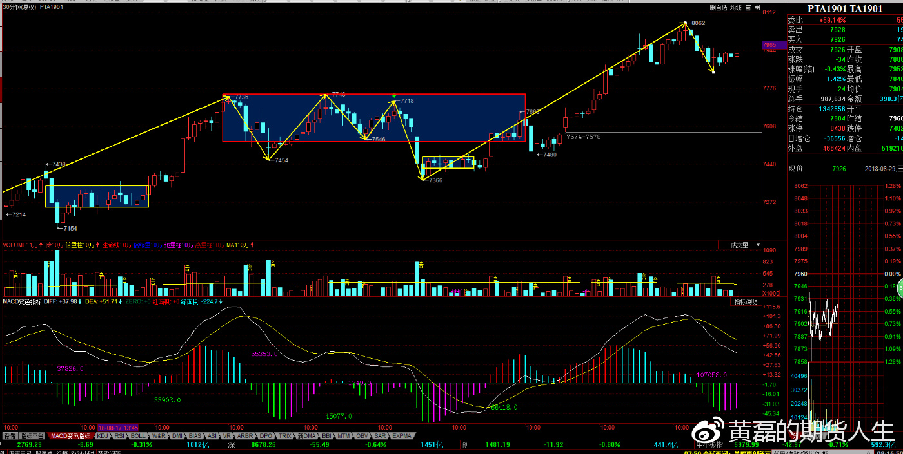903x454 pixels.
Task: Open the ASI indicator tab
Action: click(x=212, y=436)
